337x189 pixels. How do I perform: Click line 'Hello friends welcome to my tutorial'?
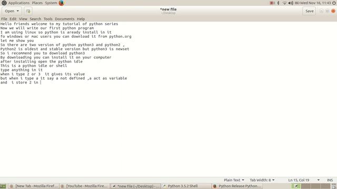coord(59,24)
